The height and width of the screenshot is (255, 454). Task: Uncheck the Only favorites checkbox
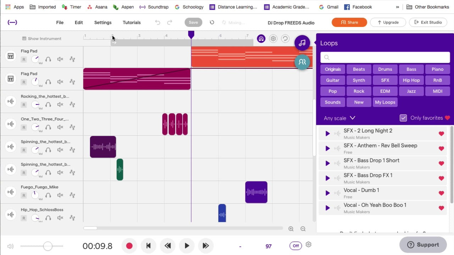tap(403, 118)
